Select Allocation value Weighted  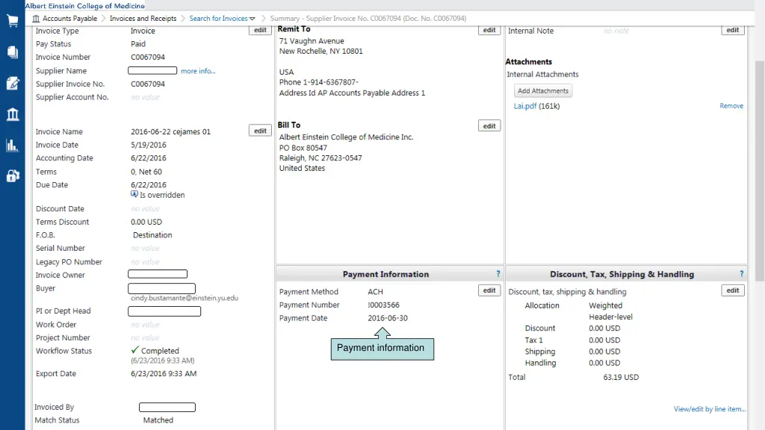click(x=605, y=305)
